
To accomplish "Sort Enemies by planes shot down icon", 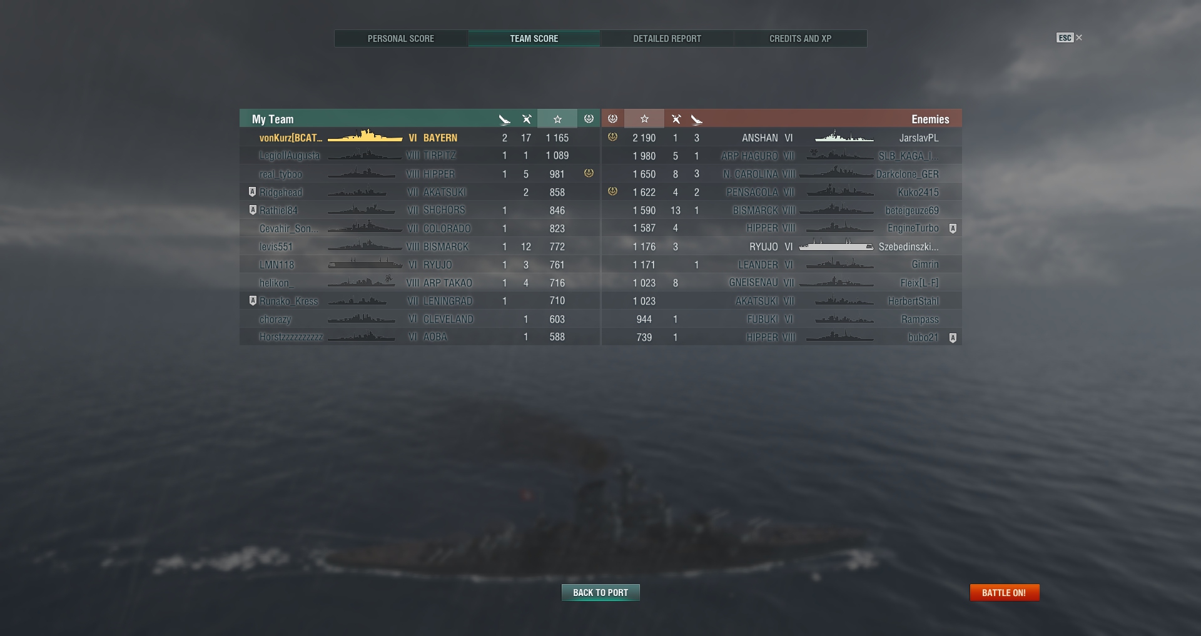I will tap(676, 119).
